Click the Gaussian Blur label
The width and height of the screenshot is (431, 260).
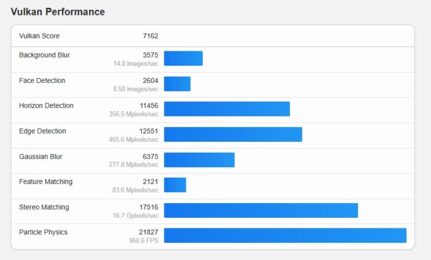tap(41, 157)
